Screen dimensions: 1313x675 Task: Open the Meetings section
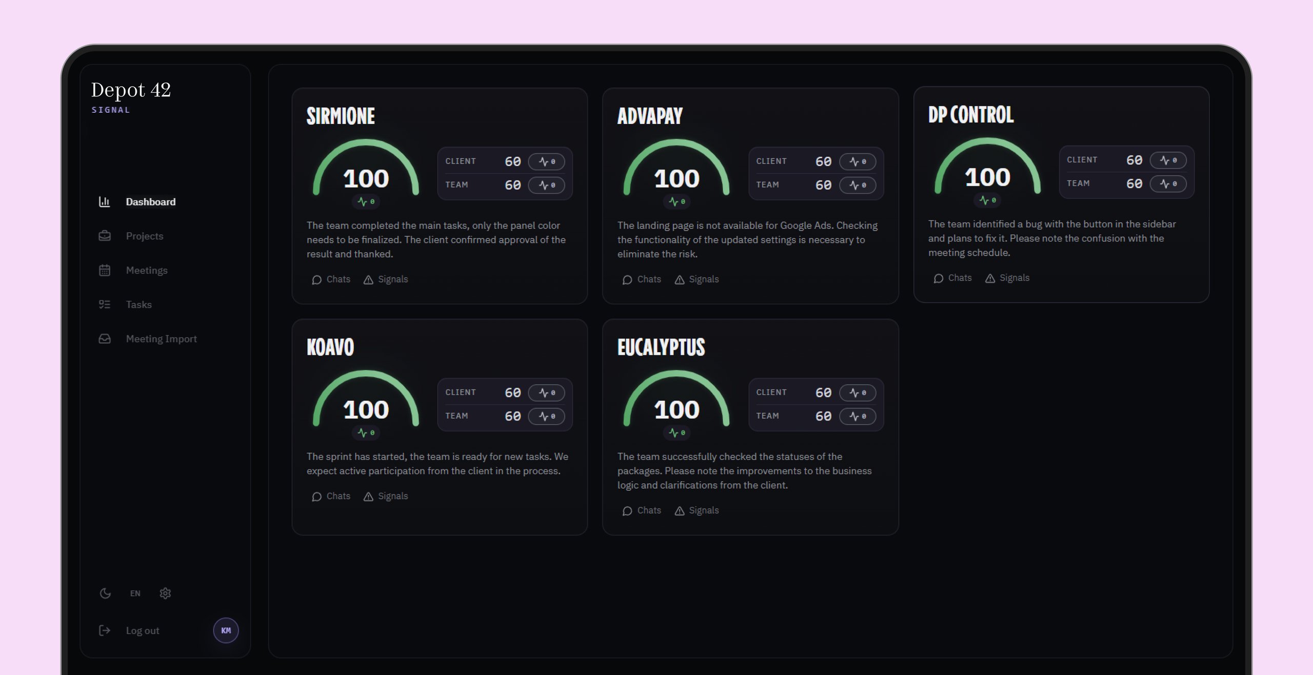(x=147, y=271)
